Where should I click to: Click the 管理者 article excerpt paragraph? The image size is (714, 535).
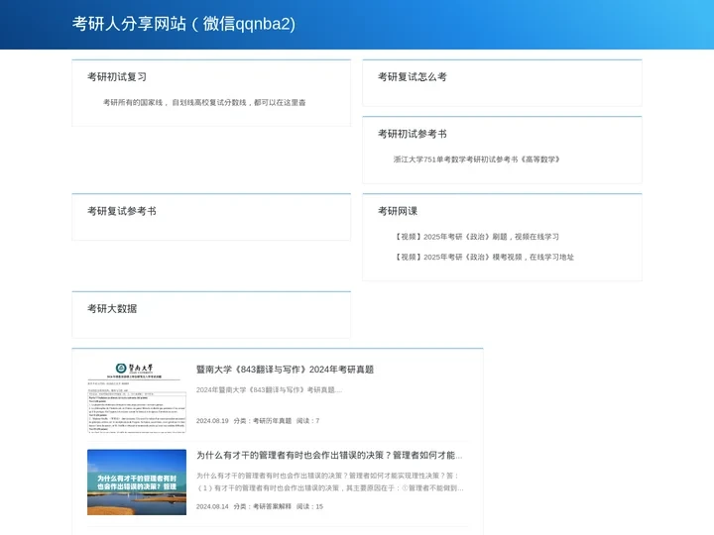click(330, 481)
